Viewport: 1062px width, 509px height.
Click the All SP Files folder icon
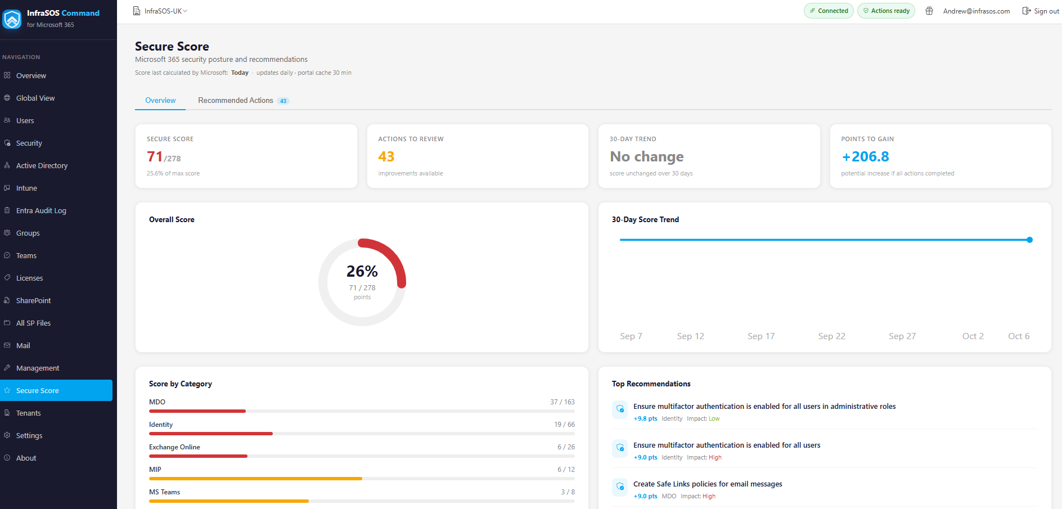pyautogui.click(x=7, y=323)
